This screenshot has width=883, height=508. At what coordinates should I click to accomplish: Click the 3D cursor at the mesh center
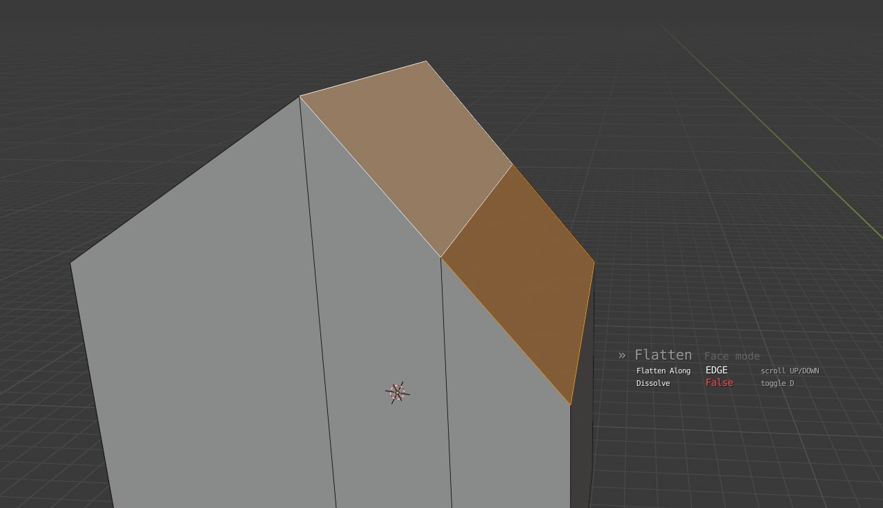click(x=397, y=393)
